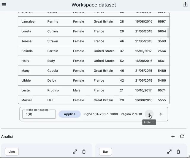Go to next page arrow
Screen dimensions: 190x158
[x=161, y=114]
